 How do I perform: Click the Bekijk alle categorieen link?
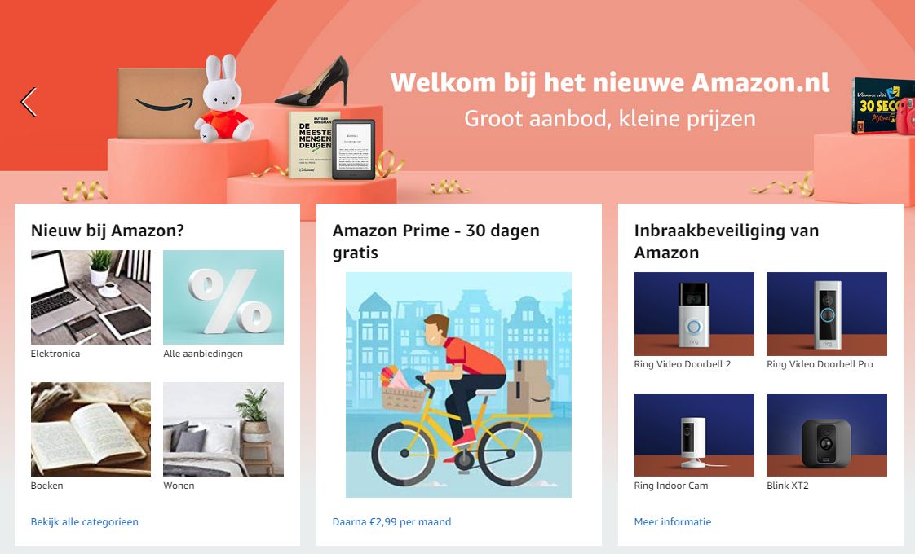click(85, 522)
